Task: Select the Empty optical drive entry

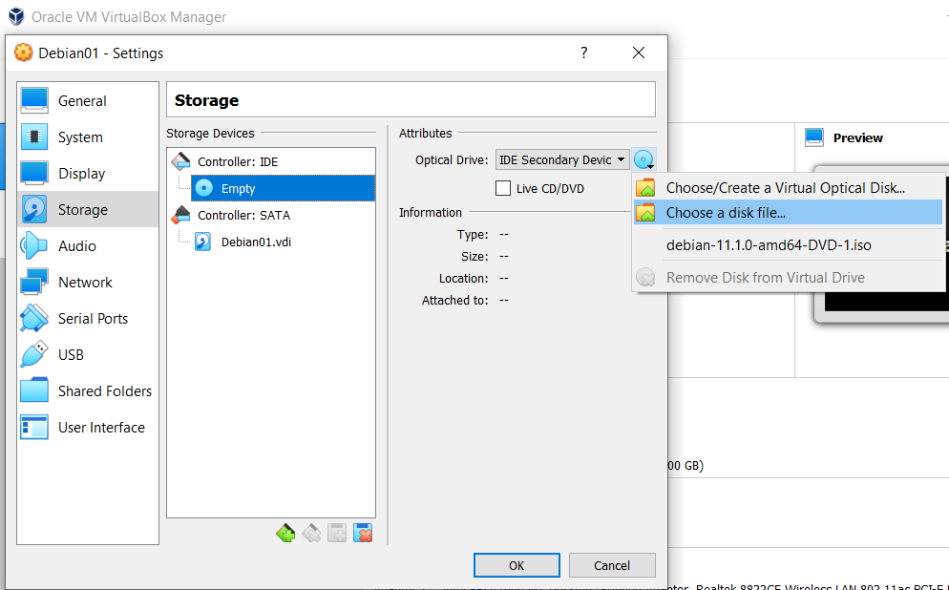Action: tap(283, 188)
